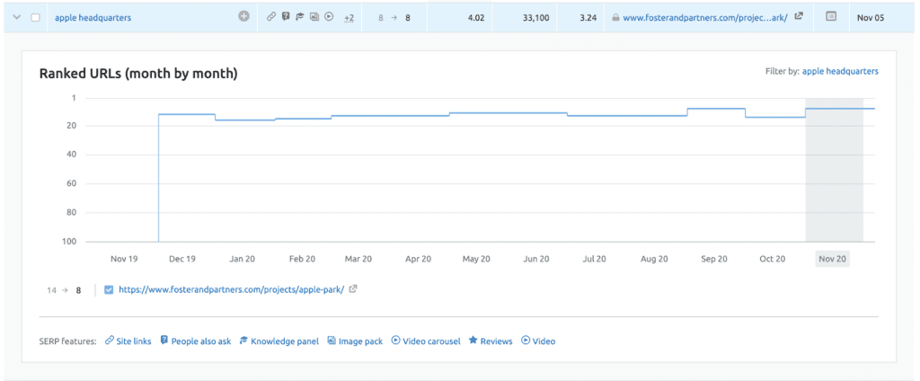Open the fosterandpartners.com URL in the row

coord(705,18)
